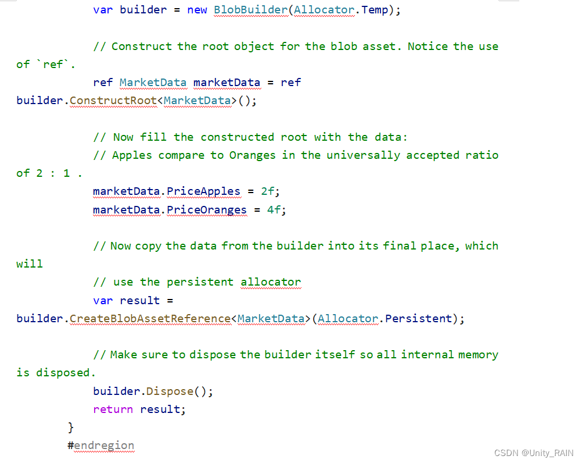582x463 pixels.
Task: Click the BlobBuilder class link
Action: [250, 10]
